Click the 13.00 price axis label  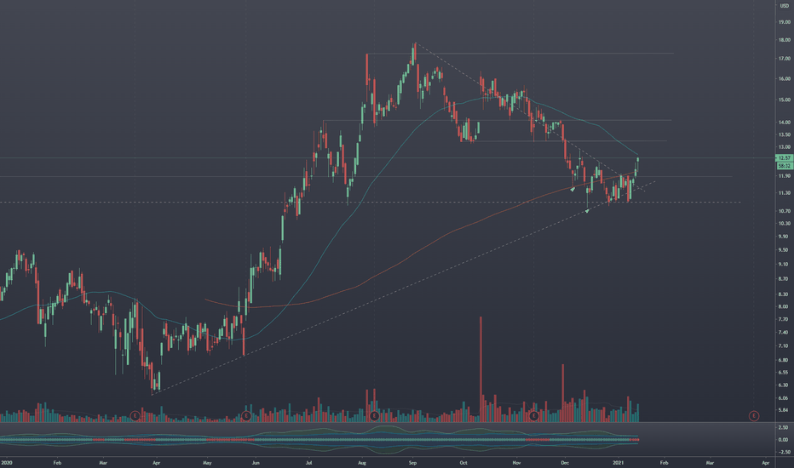785,147
